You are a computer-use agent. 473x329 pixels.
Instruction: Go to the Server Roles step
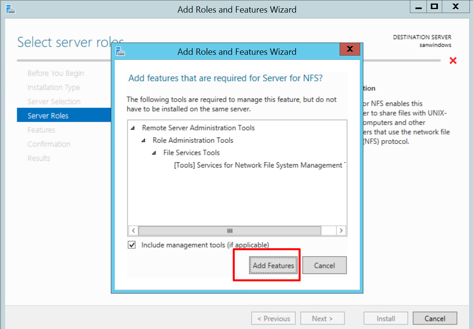[48, 116]
